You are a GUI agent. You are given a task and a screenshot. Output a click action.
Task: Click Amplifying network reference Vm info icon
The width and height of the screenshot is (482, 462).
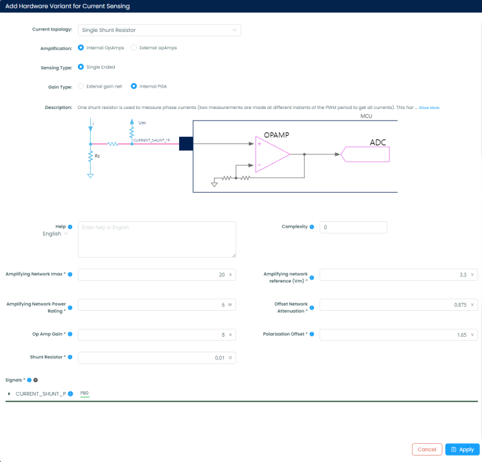pyautogui.click(x=311, y=278)
